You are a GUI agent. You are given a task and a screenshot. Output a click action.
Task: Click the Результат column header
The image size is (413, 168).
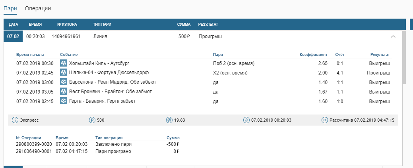point(208,25)
